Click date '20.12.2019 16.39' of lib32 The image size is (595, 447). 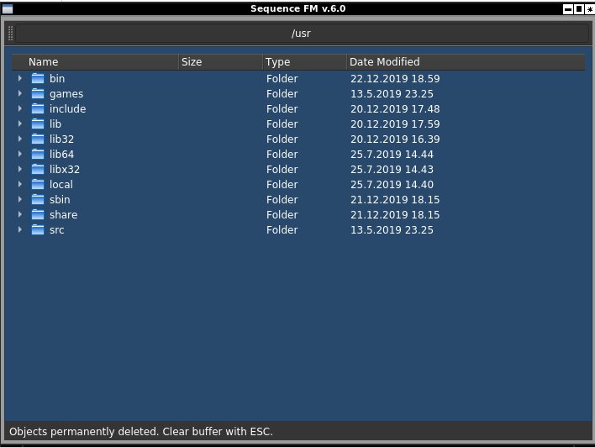pyautogui.click(x=395, y=139)
